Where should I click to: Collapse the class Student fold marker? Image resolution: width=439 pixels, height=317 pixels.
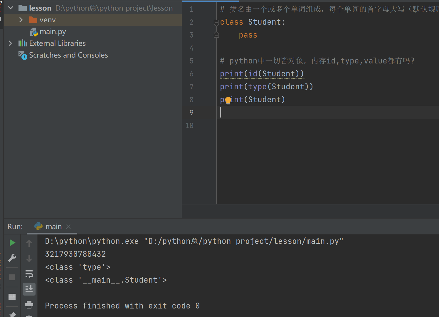(216, 22)
